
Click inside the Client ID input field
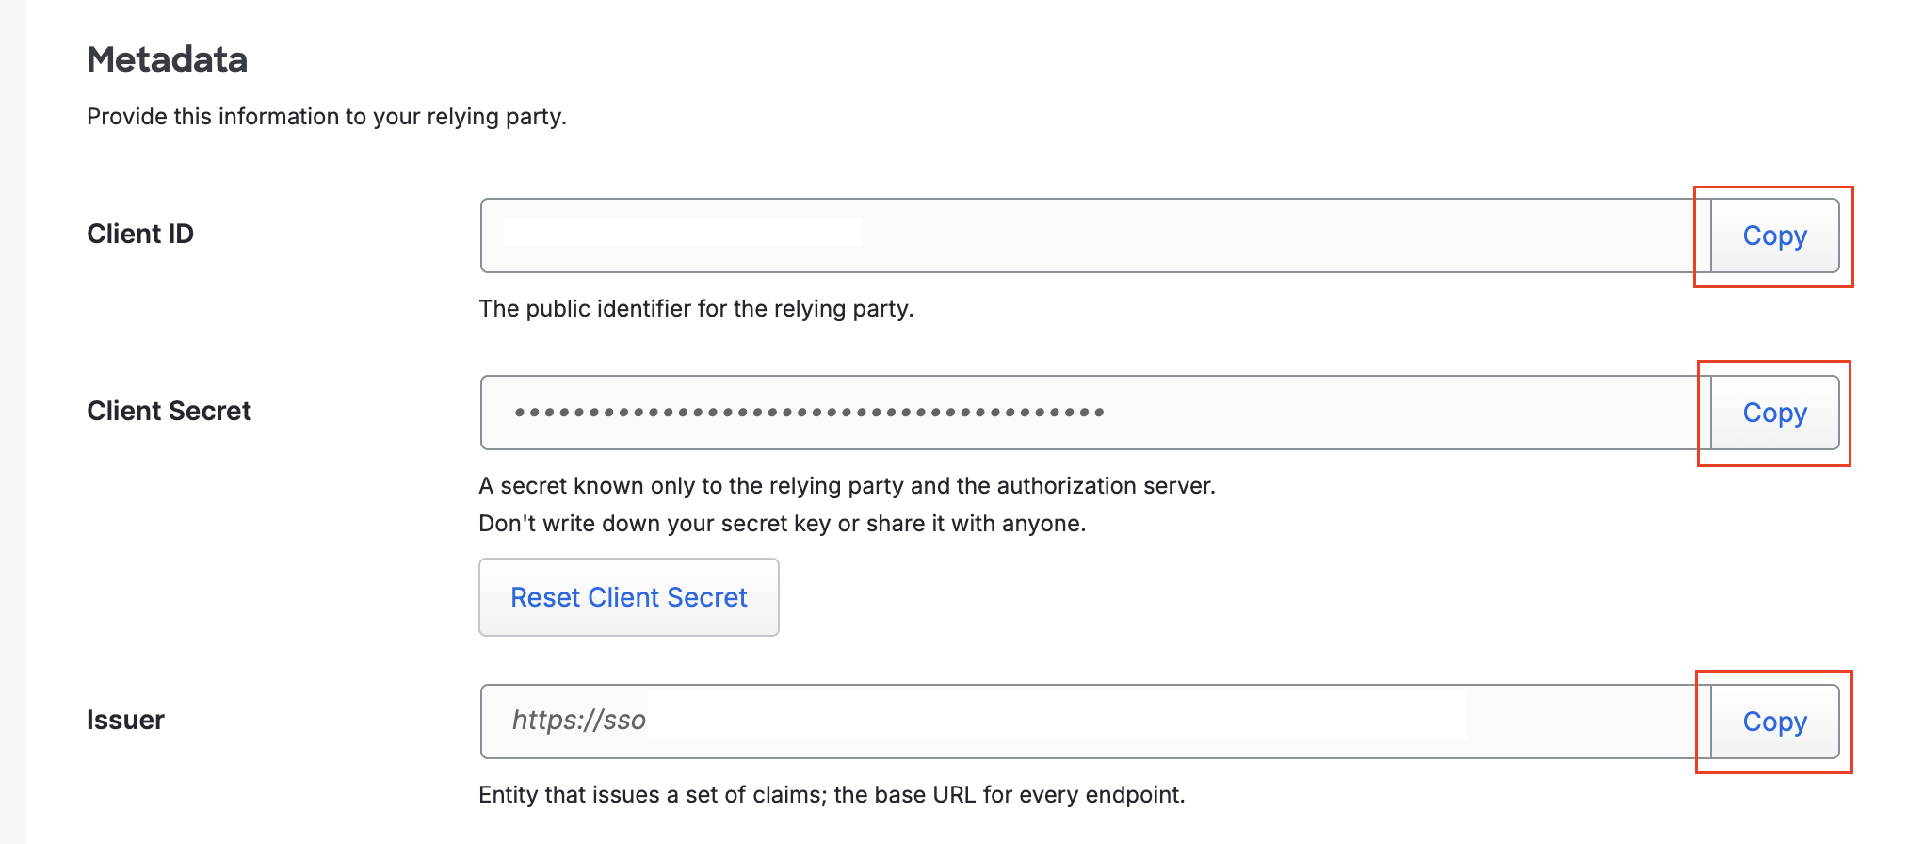click(1036, 235)
